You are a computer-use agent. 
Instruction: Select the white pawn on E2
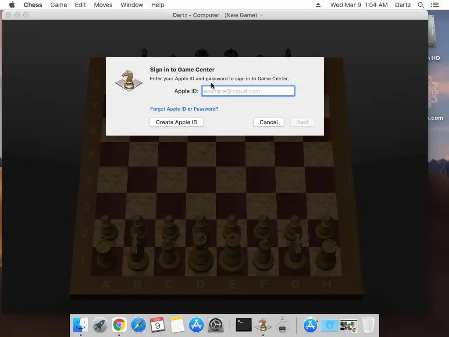coord(232,225)
